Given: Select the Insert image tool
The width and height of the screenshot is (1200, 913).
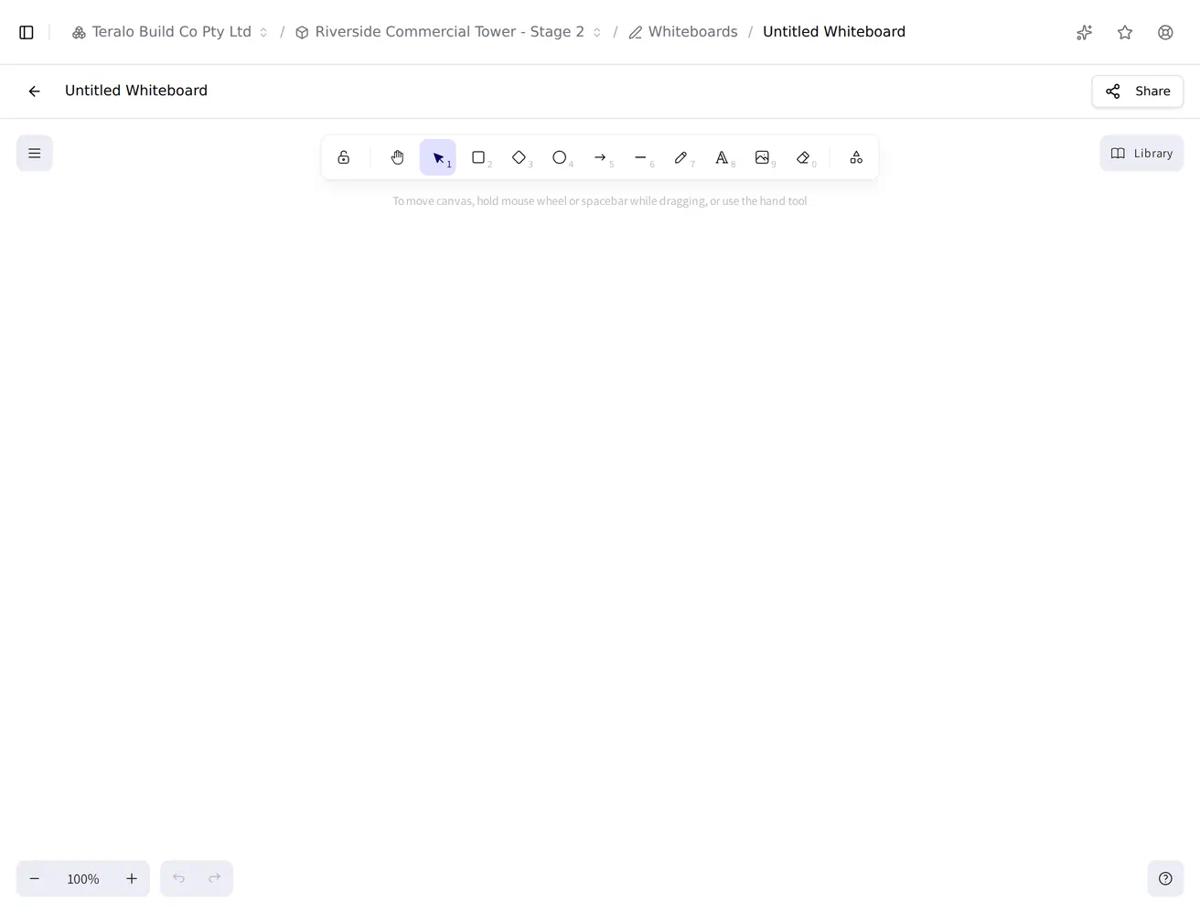Looking at the screenshot, I should pos(762,157).
